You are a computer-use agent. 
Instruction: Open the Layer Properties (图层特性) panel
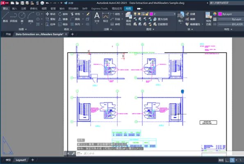pyautogui.click(x=128, y=19)
